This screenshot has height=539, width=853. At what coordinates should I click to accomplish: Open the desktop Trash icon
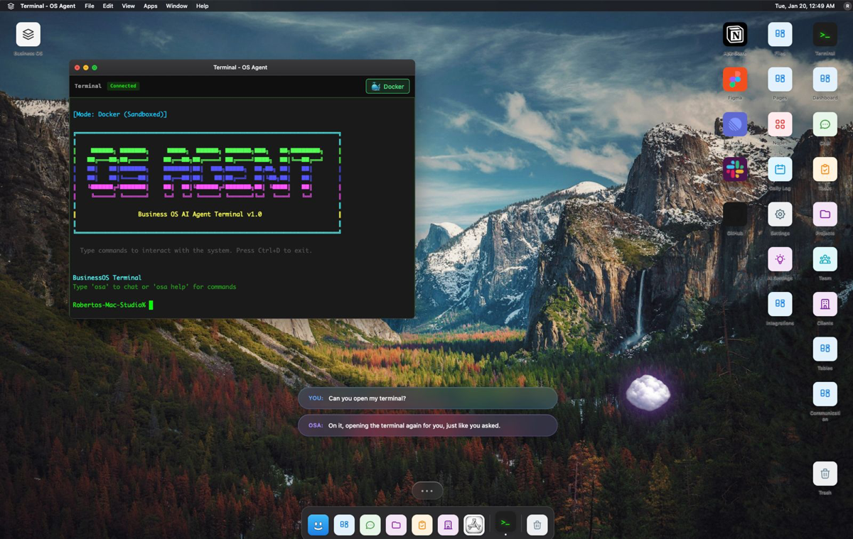[x=825, y=474]
